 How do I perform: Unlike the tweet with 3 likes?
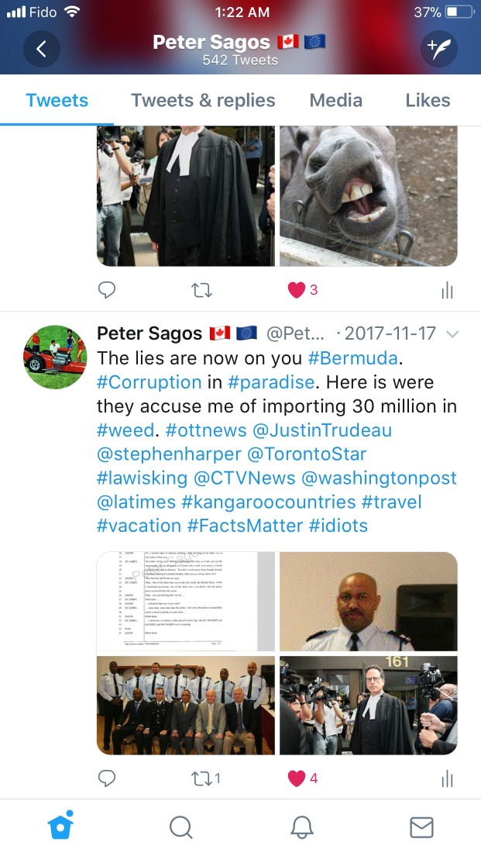tap(303, 290)
